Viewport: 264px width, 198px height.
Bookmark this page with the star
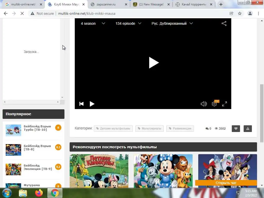point(240,13)
